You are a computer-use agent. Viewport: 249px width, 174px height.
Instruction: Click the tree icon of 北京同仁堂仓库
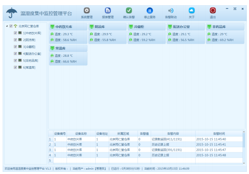[x=15, y=26]
